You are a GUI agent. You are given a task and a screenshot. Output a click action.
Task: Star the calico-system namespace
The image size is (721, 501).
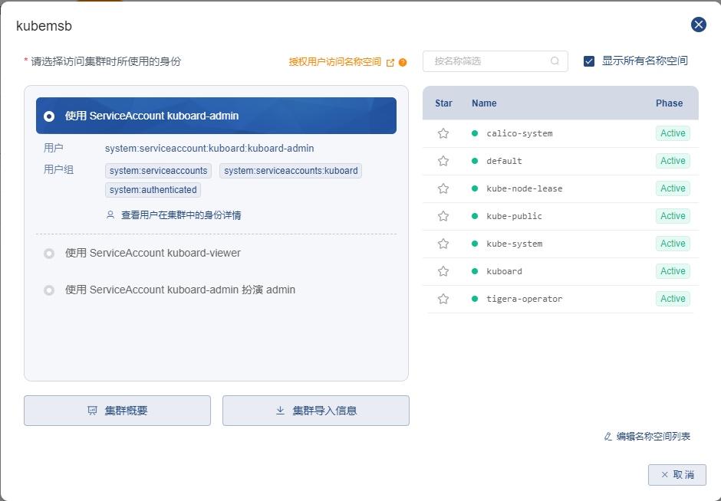[x=443, y=133]
